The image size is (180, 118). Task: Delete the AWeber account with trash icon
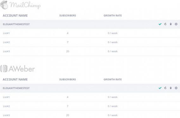point(171,88)
